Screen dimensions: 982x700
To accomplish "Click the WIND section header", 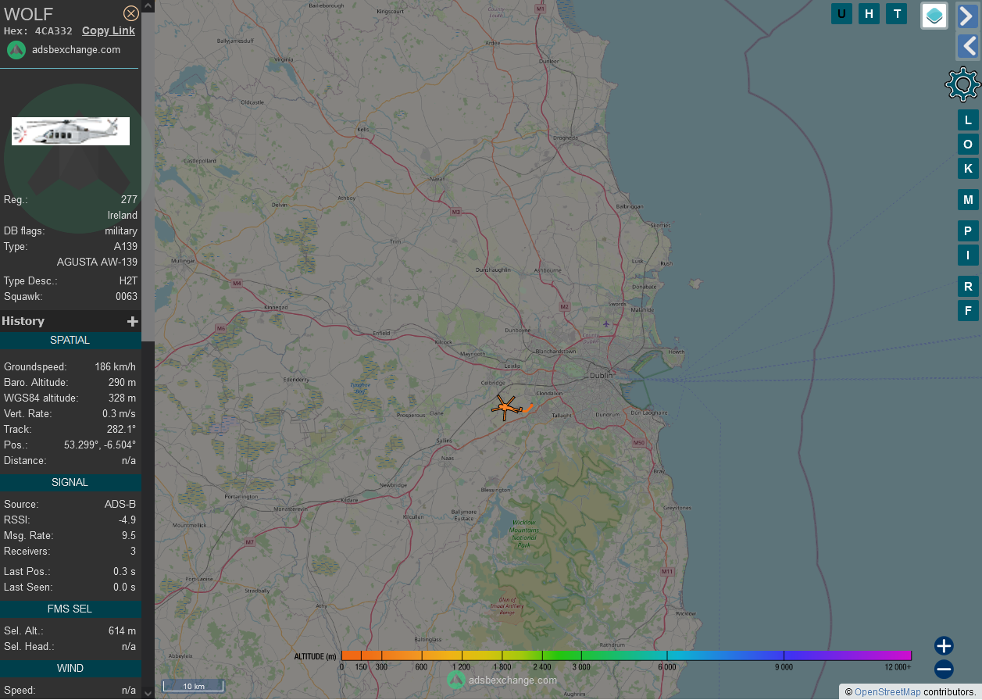I will coord(70,669).
